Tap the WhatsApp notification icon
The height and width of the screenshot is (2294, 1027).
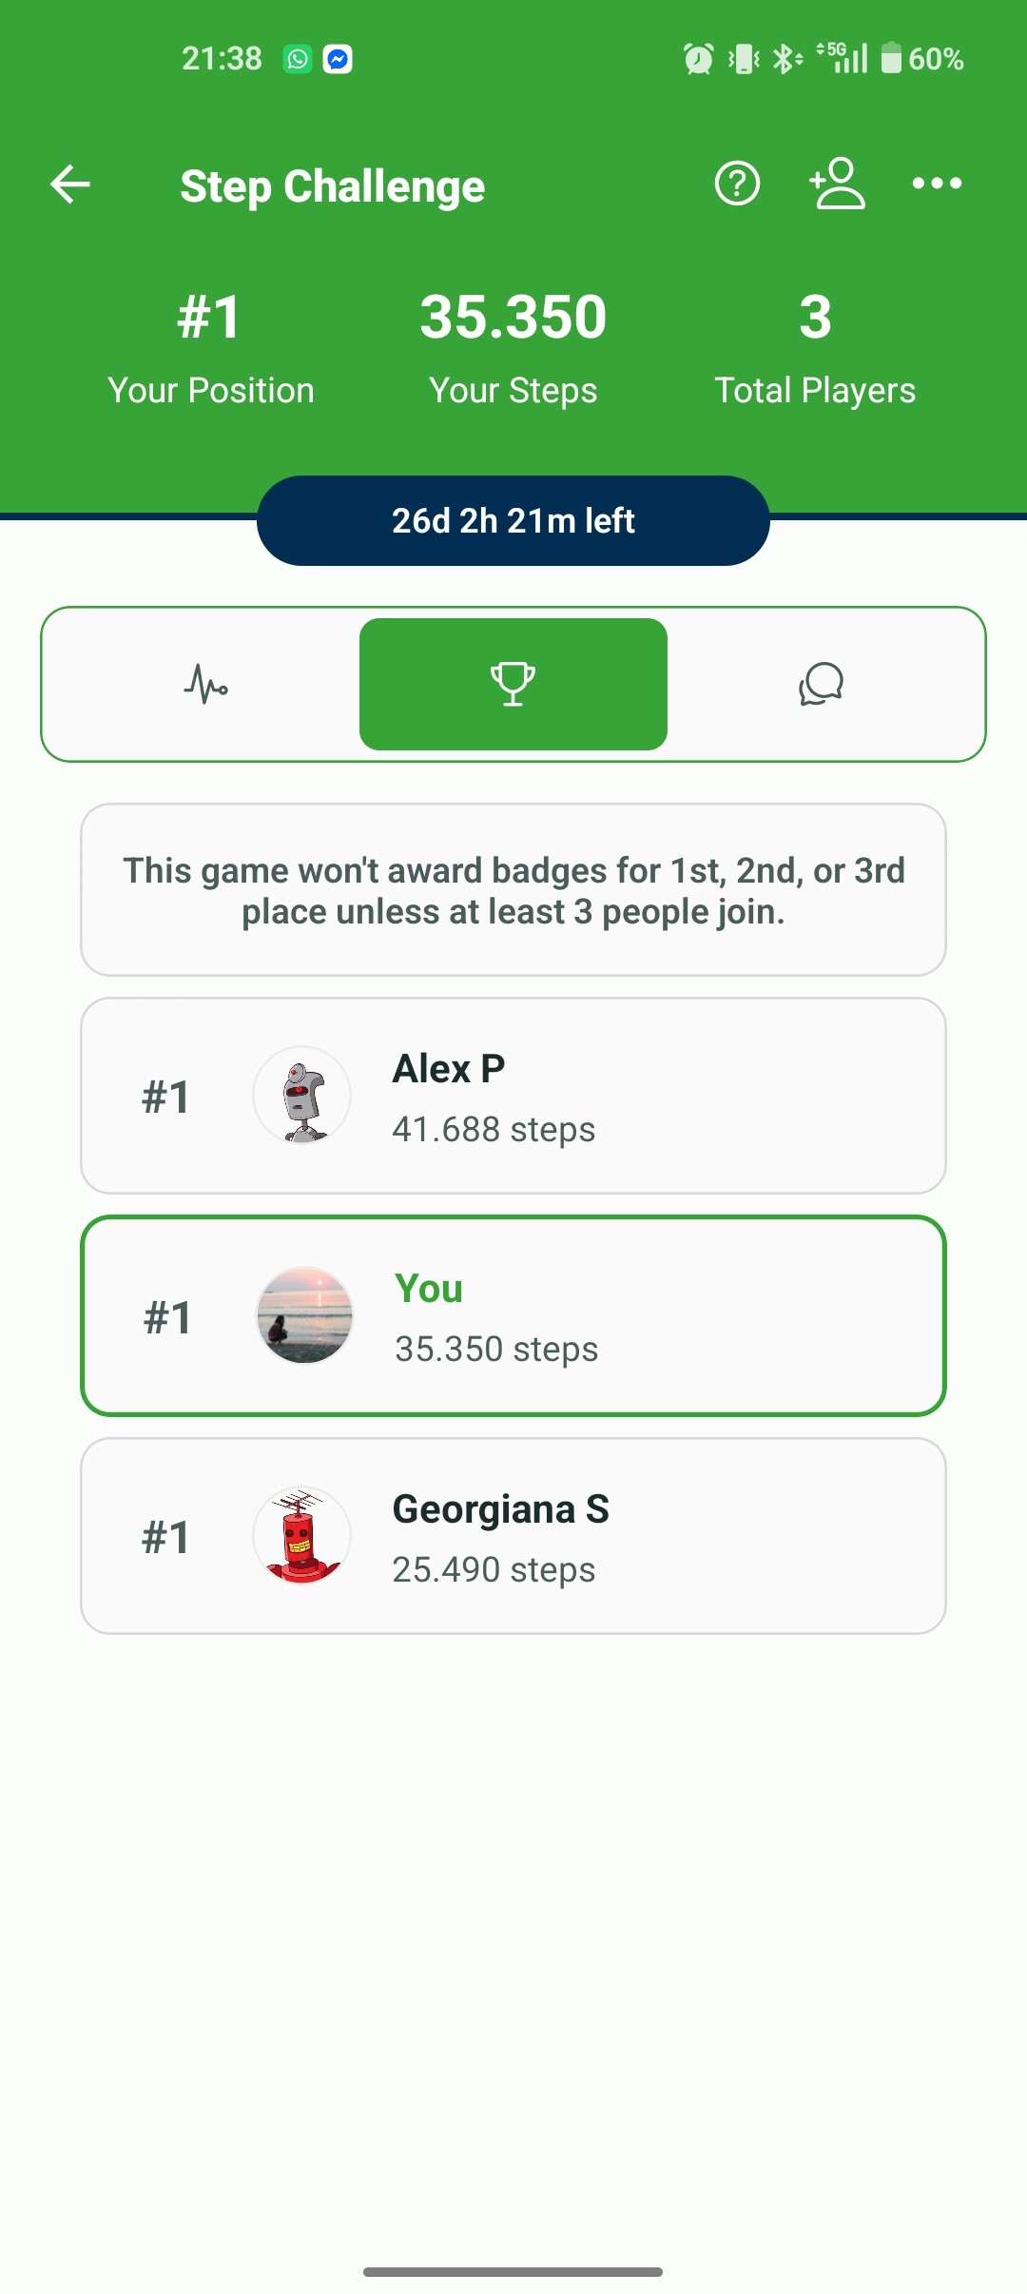pos(298,59)
